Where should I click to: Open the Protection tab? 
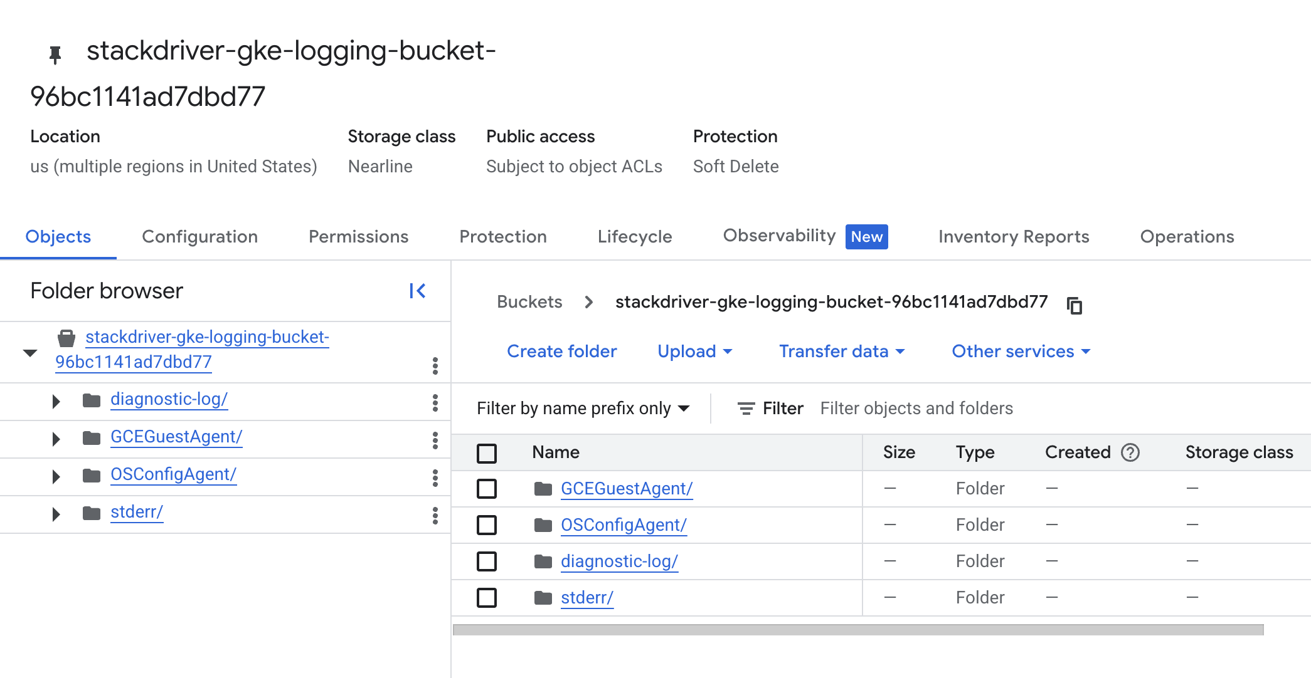tap(503, 237)
